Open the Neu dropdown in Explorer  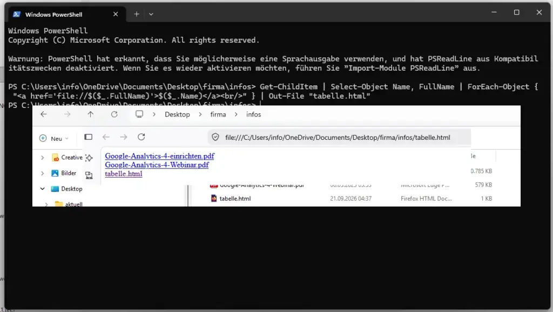54,139
